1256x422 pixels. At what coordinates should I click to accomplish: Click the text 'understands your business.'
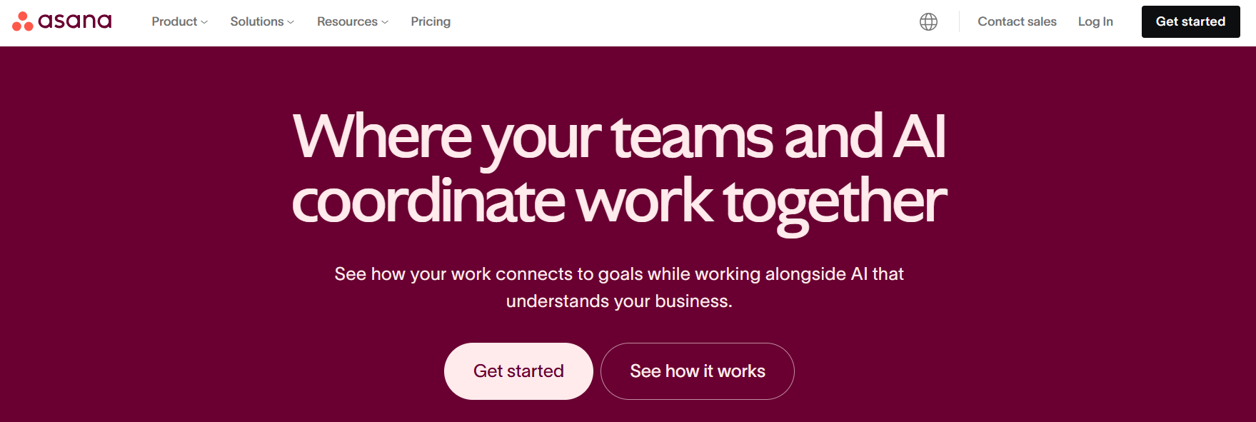[619, 301]
